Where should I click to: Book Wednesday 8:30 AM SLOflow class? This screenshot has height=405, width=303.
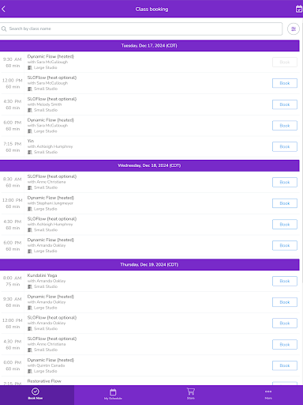[x=285, y=182]
